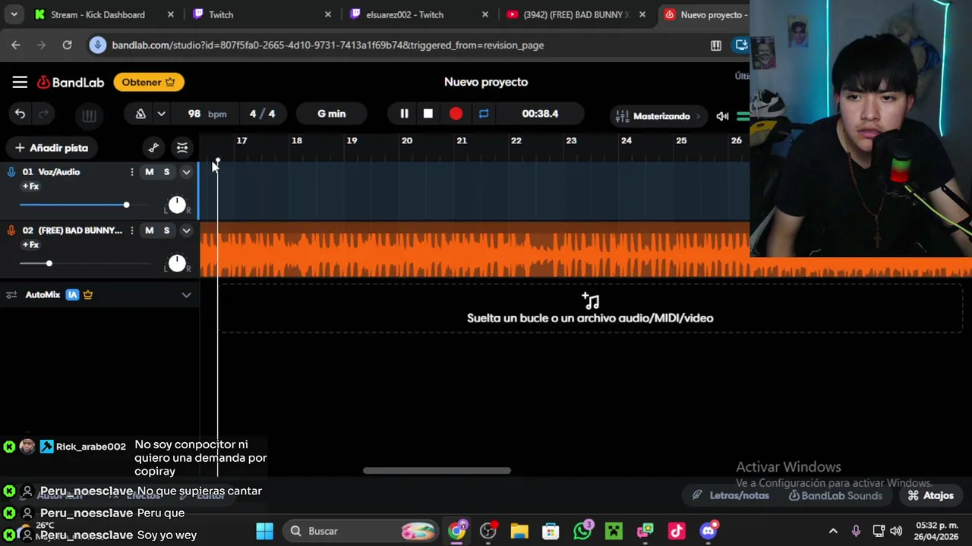
Task: Close the Twitch browser tab
Action: pyautogui.click(x=327, y=14)
